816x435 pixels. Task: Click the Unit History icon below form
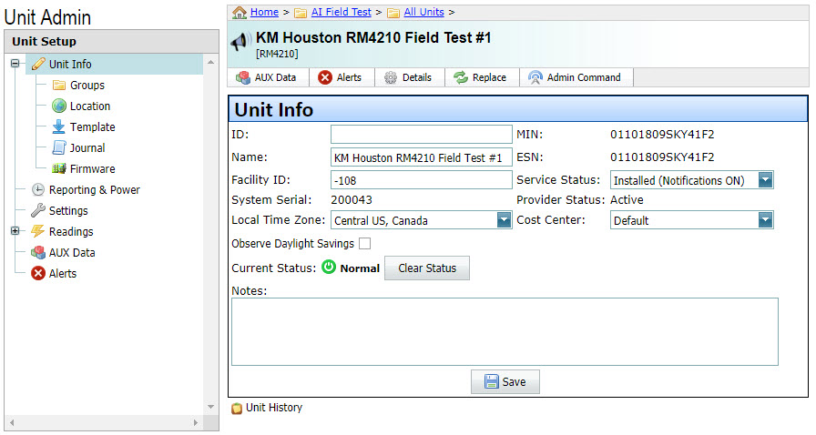(237, 408)
